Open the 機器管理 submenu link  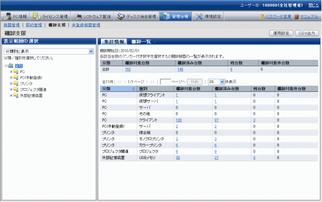click(12, 25)
